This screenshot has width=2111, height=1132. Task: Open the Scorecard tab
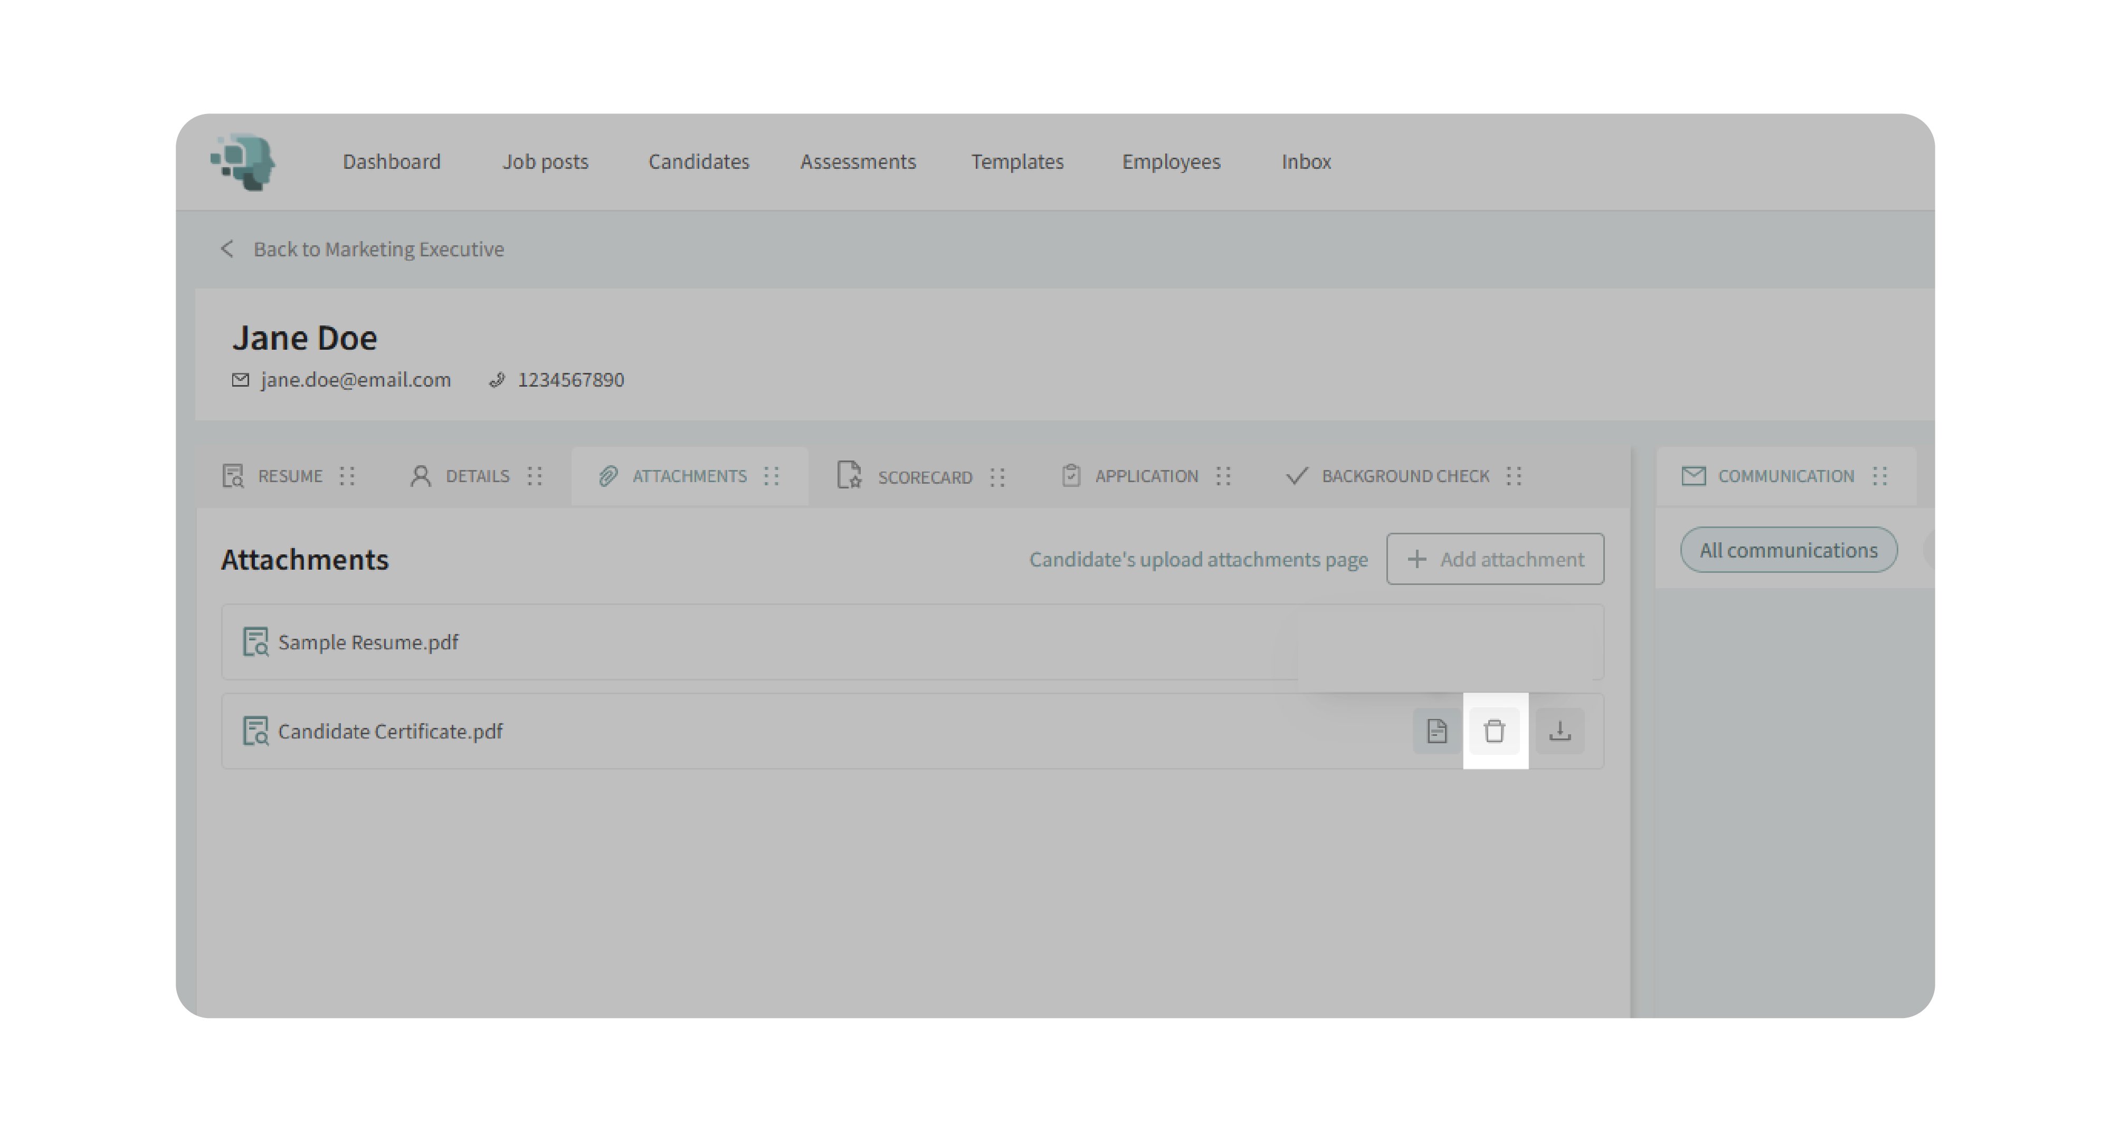(x=924, y=477)
